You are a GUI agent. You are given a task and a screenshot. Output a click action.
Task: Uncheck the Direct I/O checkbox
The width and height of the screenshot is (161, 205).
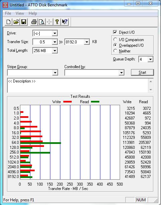pyautogui.click(x=115, y=32)
